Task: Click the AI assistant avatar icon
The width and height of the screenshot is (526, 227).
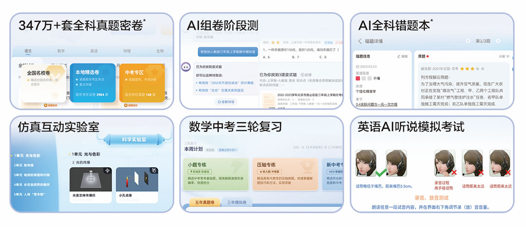Action: point(186,67)
